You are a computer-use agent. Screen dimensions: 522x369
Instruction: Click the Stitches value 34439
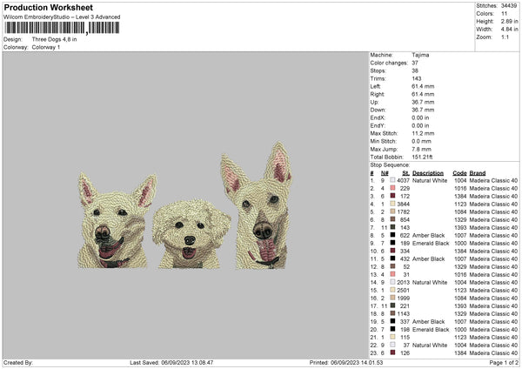pos(511,5)
